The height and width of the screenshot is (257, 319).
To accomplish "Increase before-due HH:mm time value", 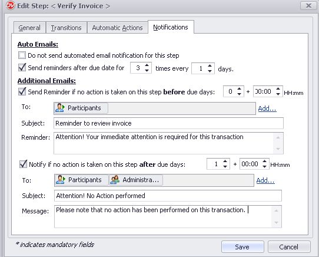I will [278, 89].
